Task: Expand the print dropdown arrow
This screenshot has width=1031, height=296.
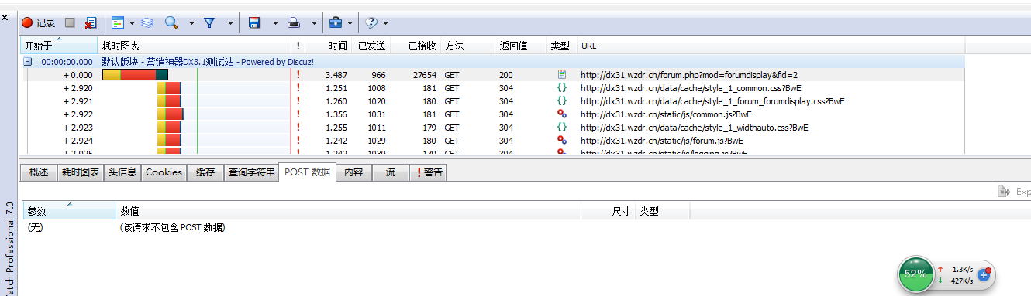Action: coord(314,23)
